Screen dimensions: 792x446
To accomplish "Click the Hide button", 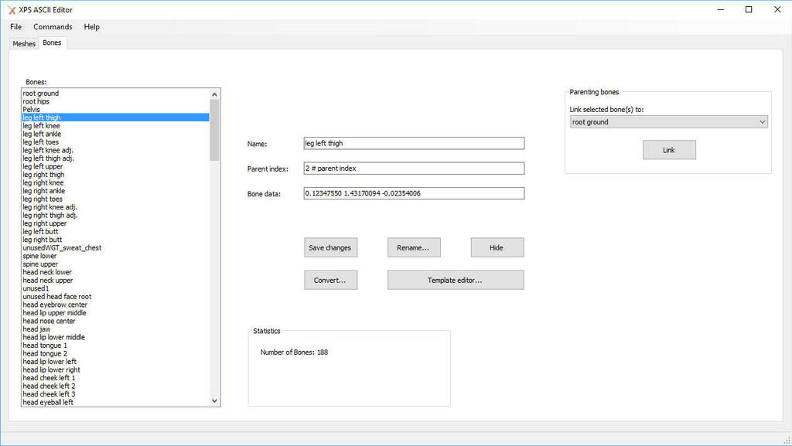I will 497,247.
